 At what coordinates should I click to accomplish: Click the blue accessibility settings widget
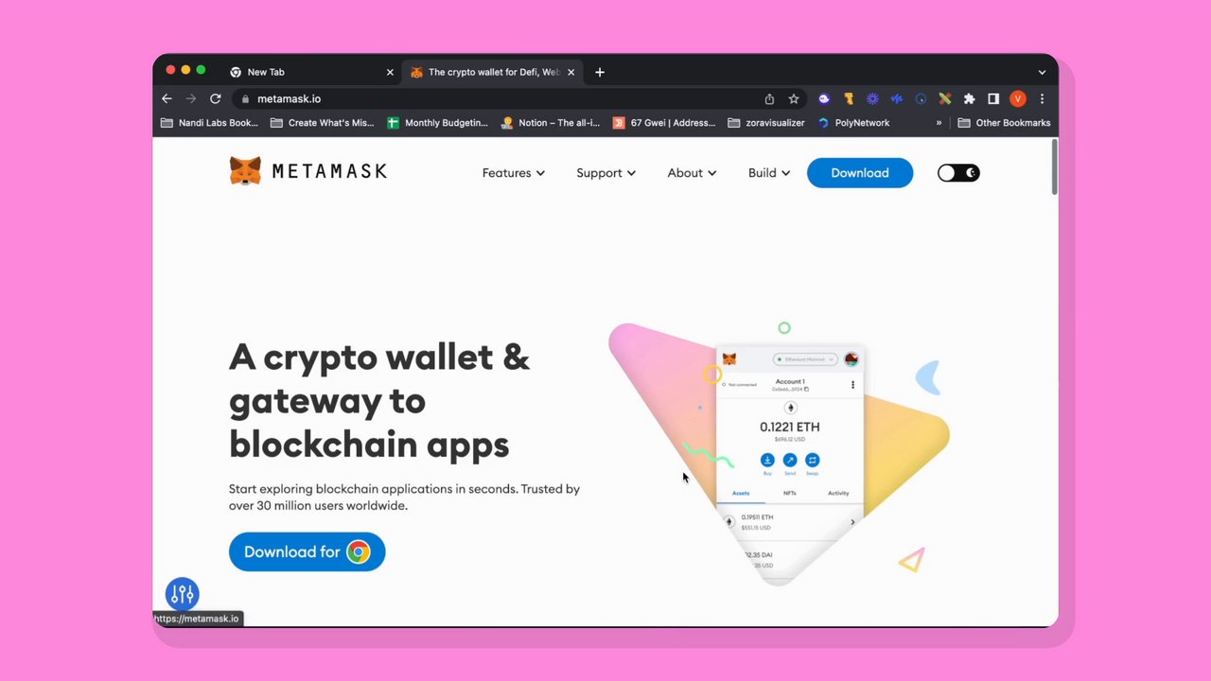[x=183, y=594]
